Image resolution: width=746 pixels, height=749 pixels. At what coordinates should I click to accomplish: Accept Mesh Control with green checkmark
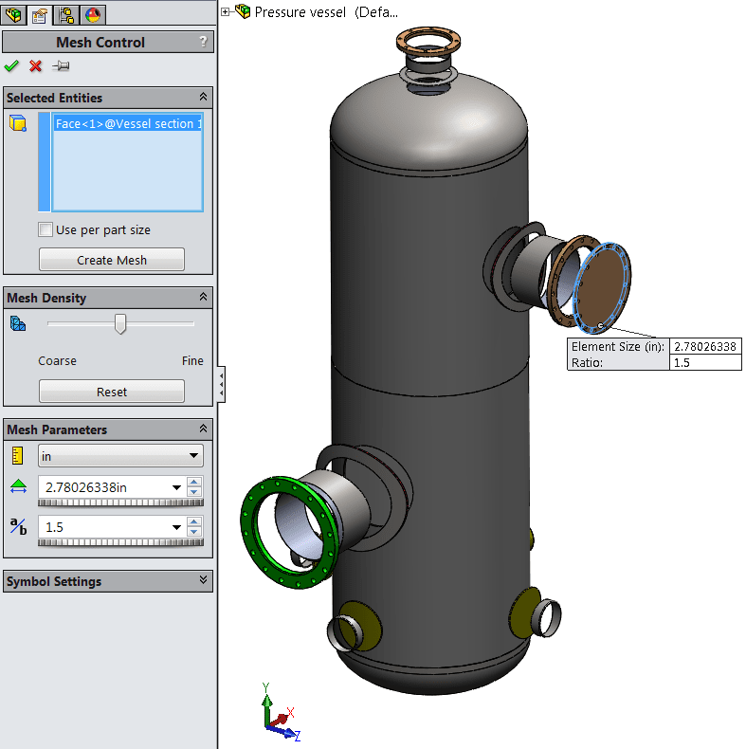[x=11, y=65]
